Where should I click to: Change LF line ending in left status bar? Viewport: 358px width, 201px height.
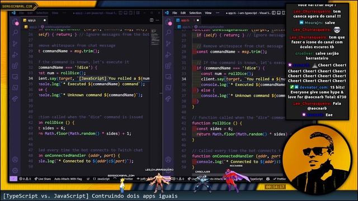click(88, 179)
